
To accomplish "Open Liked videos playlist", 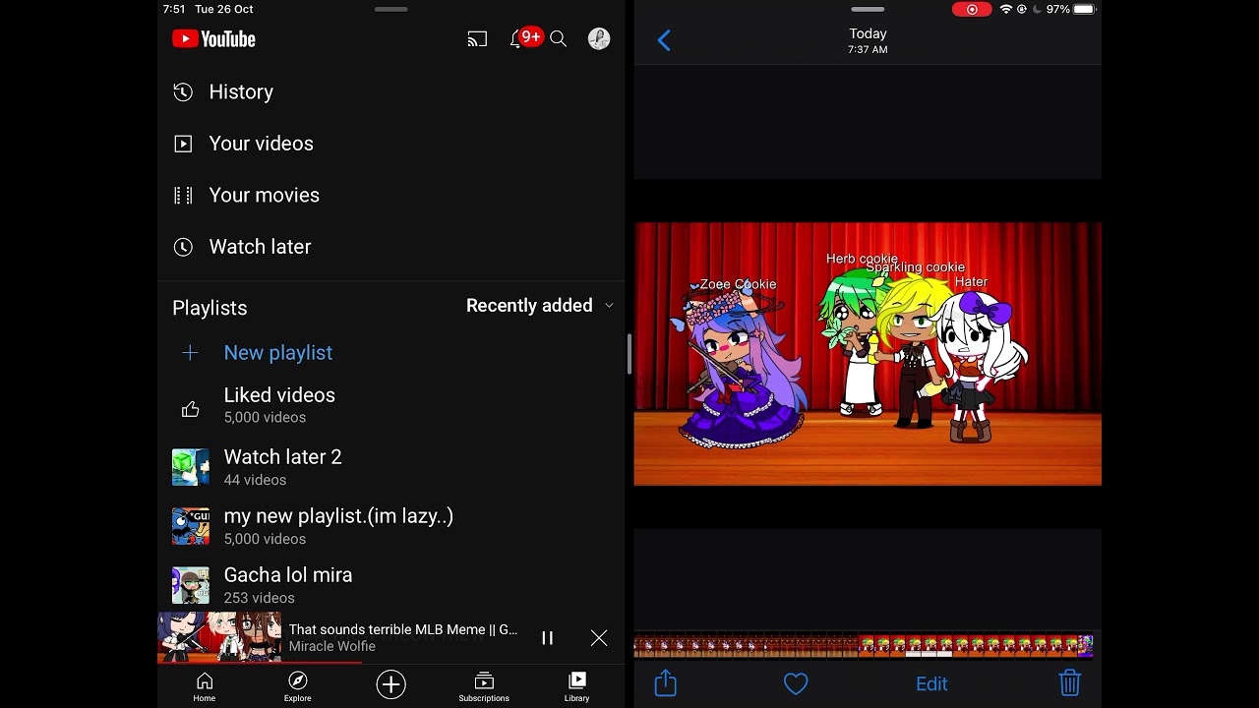I will [390, 405].
